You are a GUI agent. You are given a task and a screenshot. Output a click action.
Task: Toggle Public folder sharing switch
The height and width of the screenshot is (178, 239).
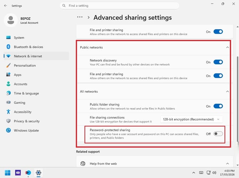pos(218,106)
